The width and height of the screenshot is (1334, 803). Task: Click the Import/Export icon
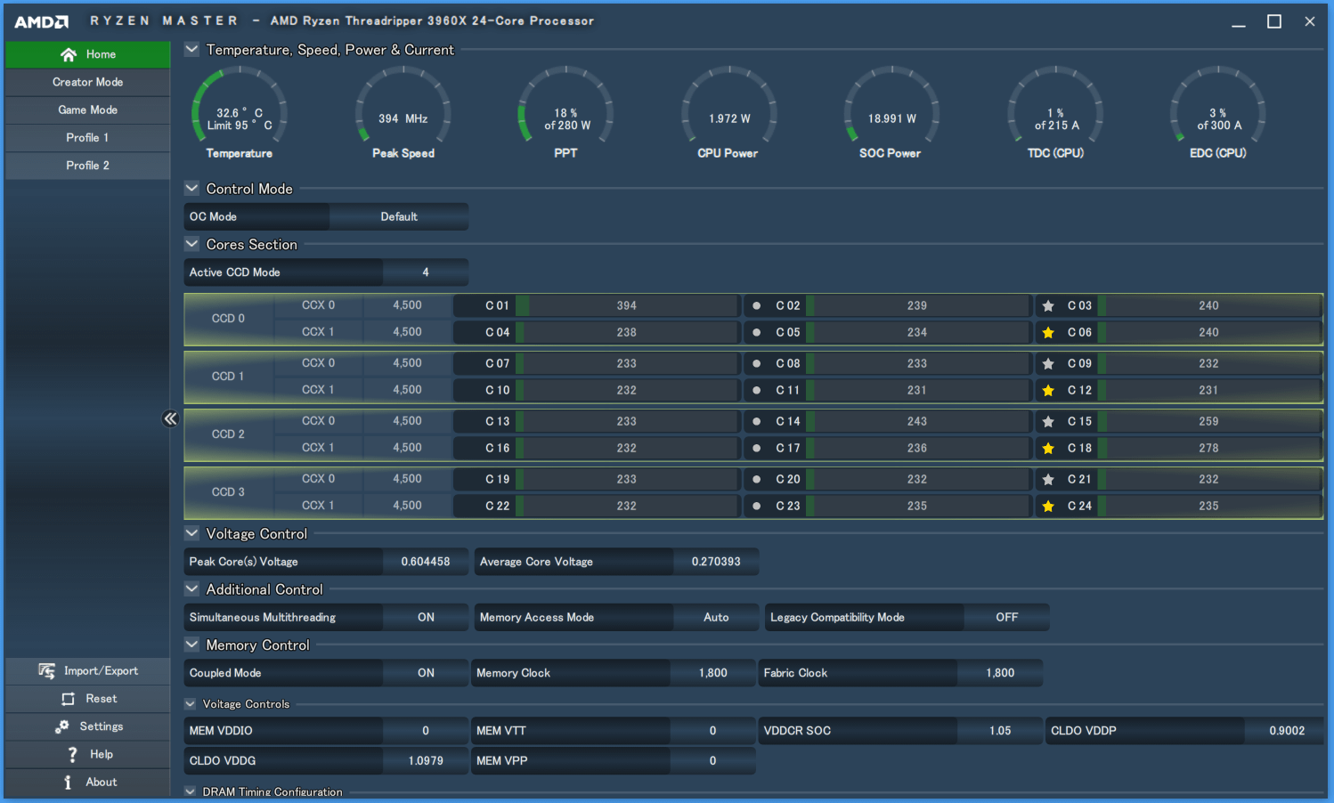pos(47,670)
